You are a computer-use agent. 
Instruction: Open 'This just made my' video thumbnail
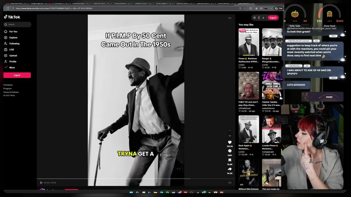[x=272, y=173]
